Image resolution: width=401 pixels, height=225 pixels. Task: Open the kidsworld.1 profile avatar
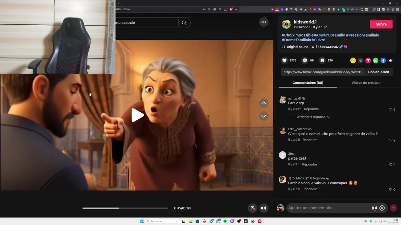coord(286,24)
